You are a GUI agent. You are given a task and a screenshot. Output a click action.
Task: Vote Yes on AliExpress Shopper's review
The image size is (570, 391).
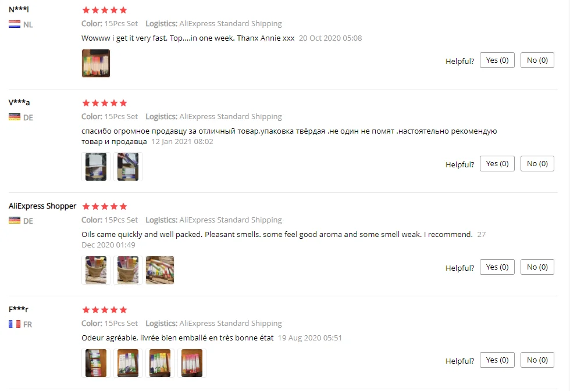(497, 267)
